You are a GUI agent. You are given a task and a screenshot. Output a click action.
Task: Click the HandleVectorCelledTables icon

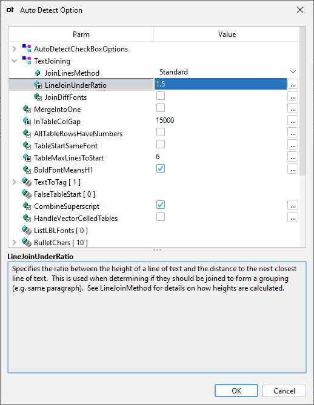click(x=27, y=218)
